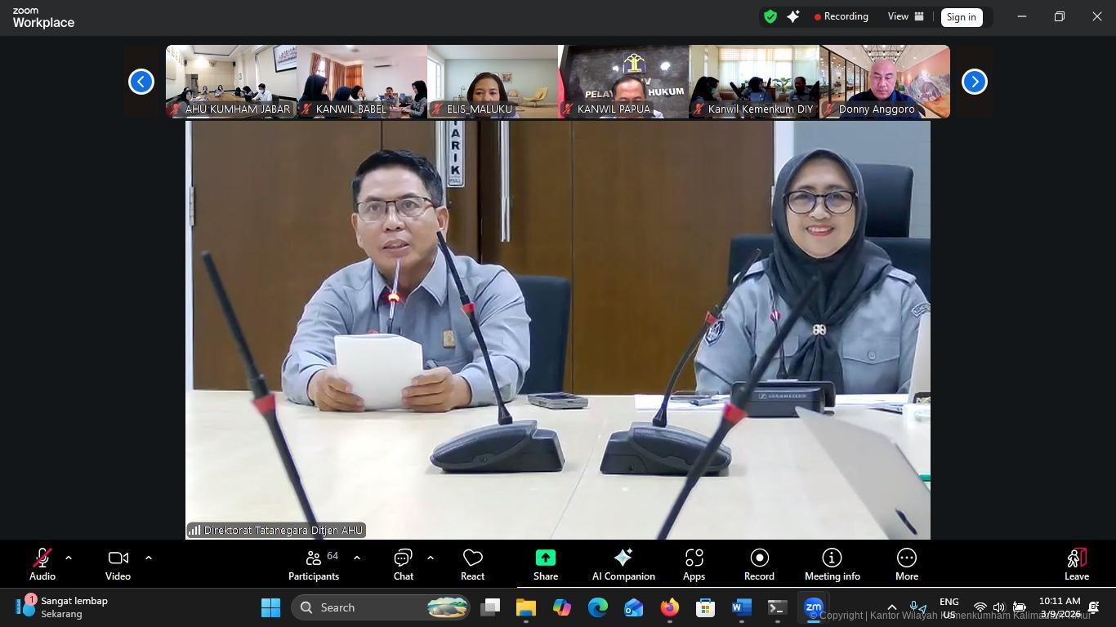Image resolution: width=1116 pixels, height=627 pixels.
Task: Expand the video options arrow
Action: (x=149, y=558)
